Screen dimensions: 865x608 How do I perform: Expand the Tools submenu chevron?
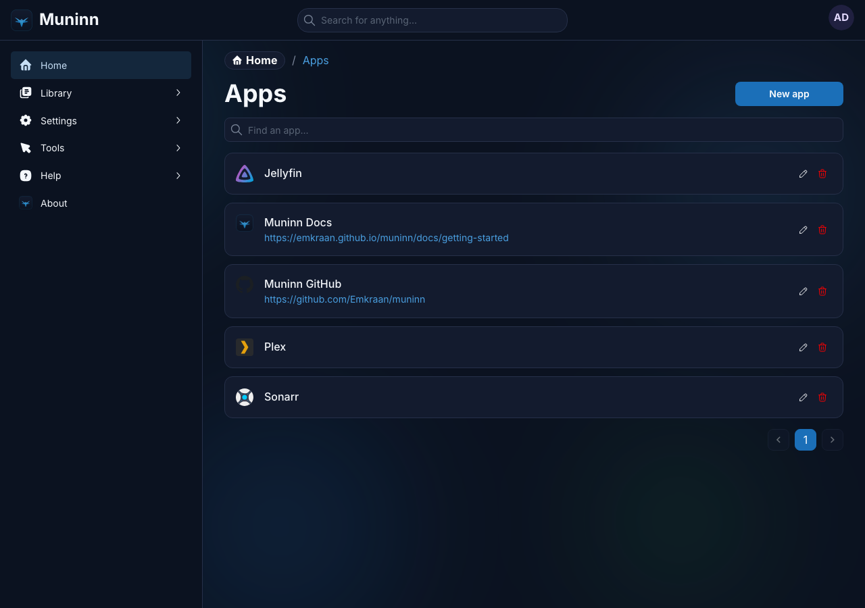pos(178,148)
